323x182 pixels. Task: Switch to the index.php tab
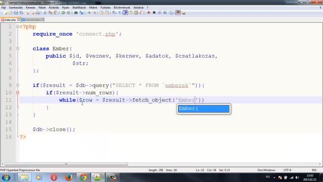10,20
